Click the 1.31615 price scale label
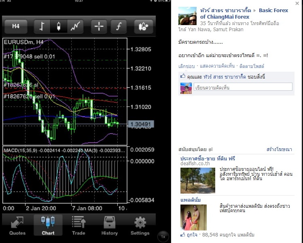The height and width of the screenshot is (243, 303). [141, 87]
